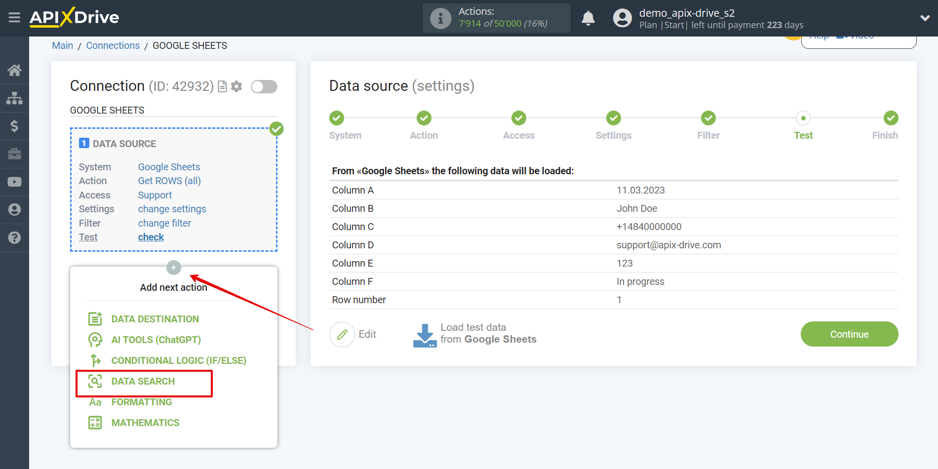Open connection settings gear icon
Screen dimensions: 938x469
[x=236, y=87]
